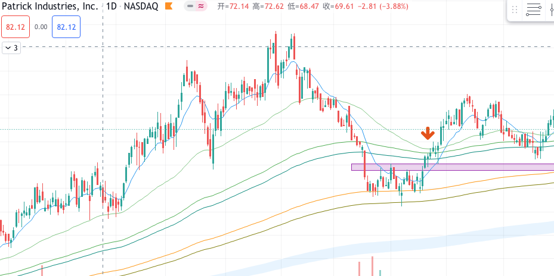Grab the floating toolbar's dotted drag handle
This screenshot has height=276, width=554.
(x=514, y=10)
